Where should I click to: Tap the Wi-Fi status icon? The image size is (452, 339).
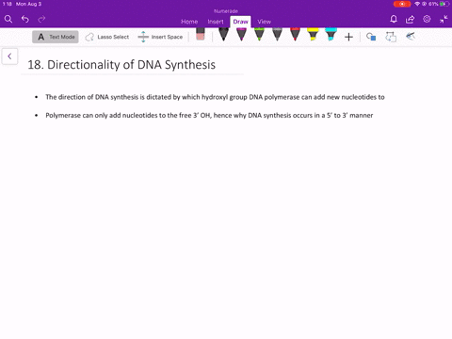pos(417,4)
